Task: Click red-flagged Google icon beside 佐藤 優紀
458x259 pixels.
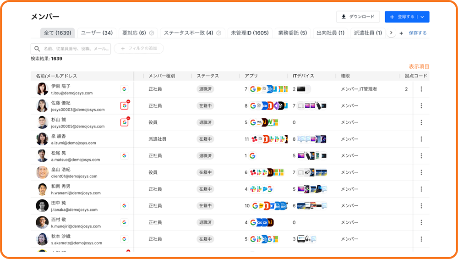Action: [125, 105]
